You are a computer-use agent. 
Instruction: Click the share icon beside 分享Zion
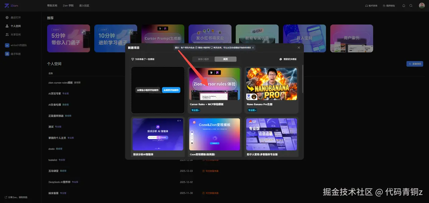coord(6,197)
